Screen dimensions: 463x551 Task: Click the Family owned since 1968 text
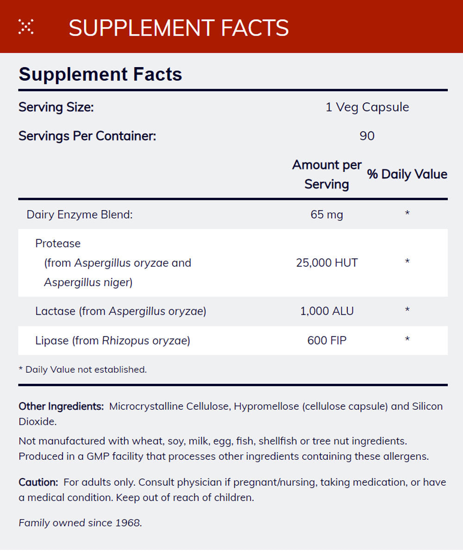[80, 523]
